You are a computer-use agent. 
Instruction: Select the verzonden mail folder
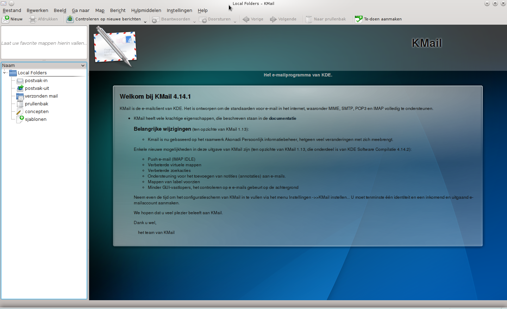click(41, 96)
